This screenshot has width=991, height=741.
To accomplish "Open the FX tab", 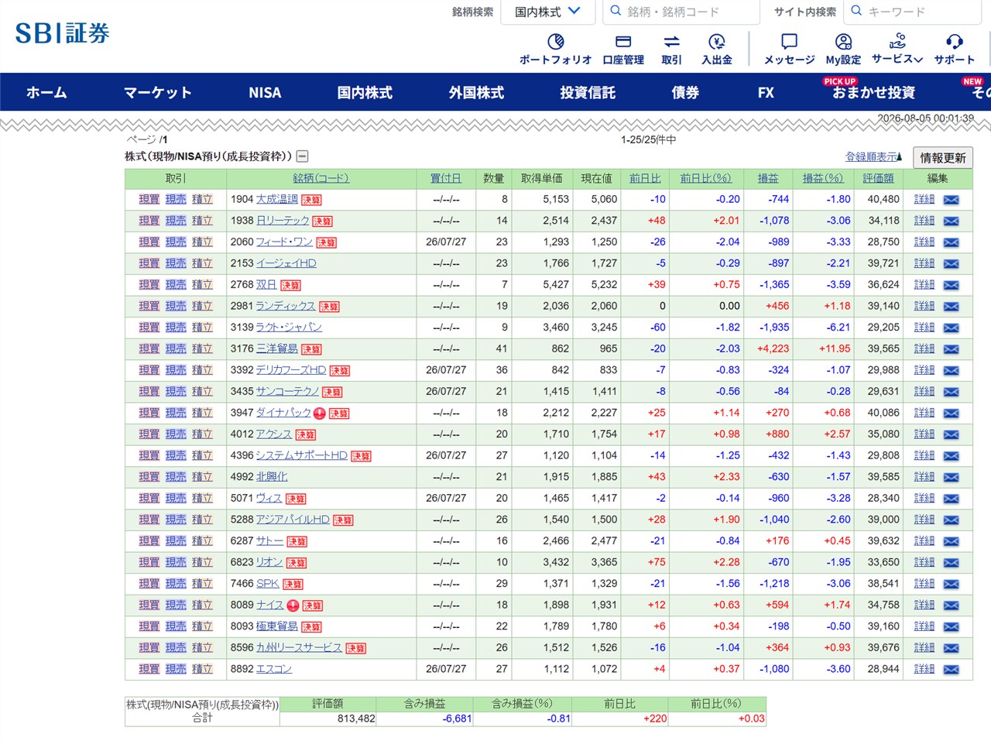I will 766,92.
